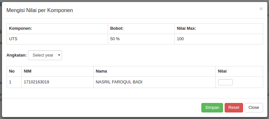Click the 50 % weight cell
This screenshot has width=269, height=119.
click(141, 39)
